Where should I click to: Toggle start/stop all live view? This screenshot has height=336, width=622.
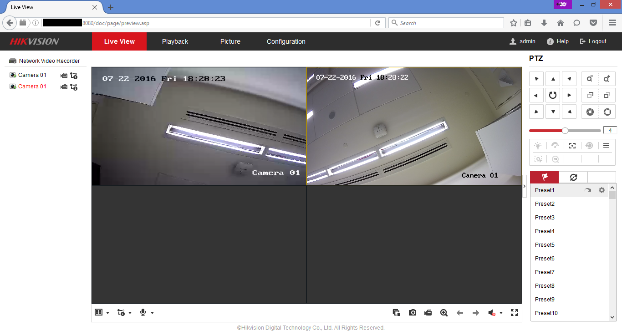tap(397, 313)
